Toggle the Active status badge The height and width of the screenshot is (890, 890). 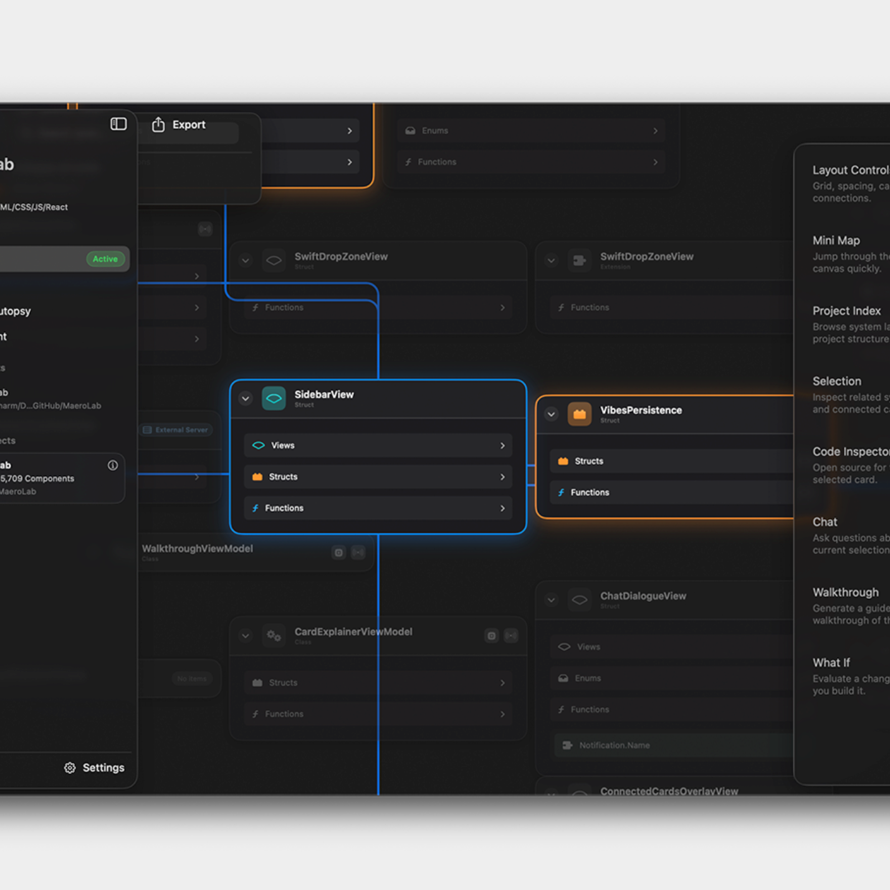(x=105, y=259)
